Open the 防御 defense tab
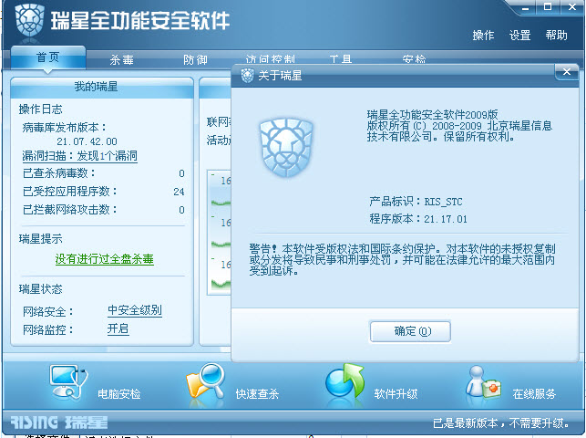Screen dimensions: 586x438 click(195, 60)
